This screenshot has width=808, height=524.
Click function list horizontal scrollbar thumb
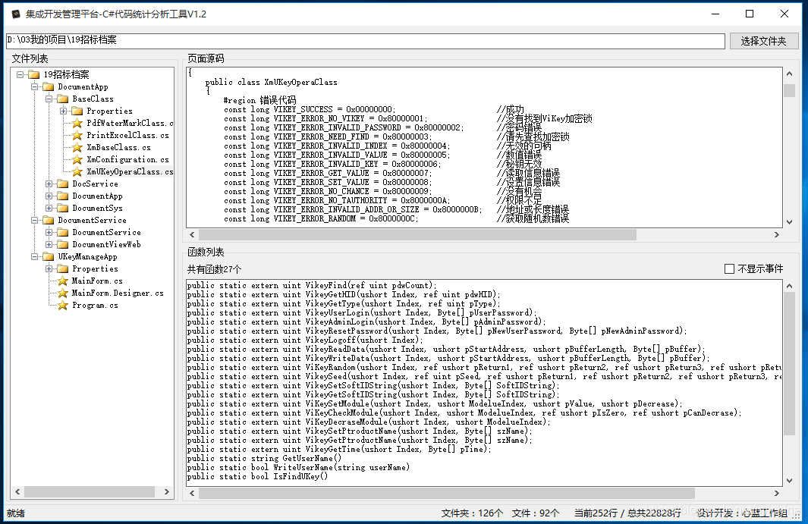447,493
